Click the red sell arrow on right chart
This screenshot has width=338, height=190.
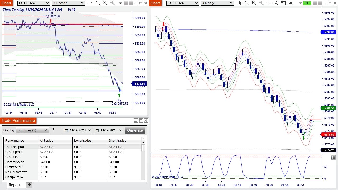163,24
